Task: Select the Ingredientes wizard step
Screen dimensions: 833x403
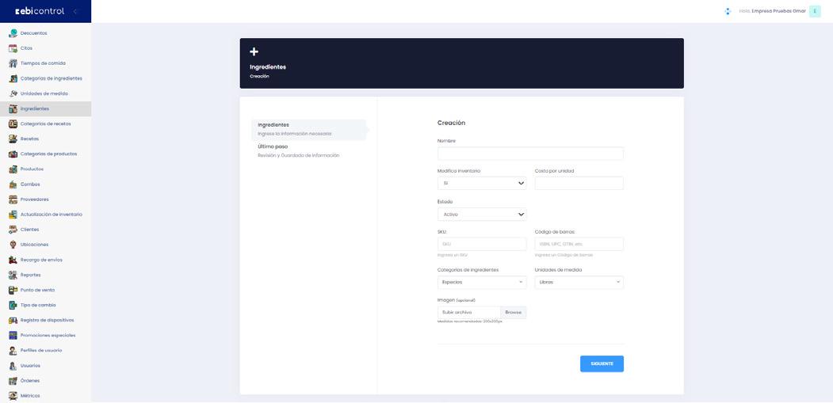Action: [309, 129]
